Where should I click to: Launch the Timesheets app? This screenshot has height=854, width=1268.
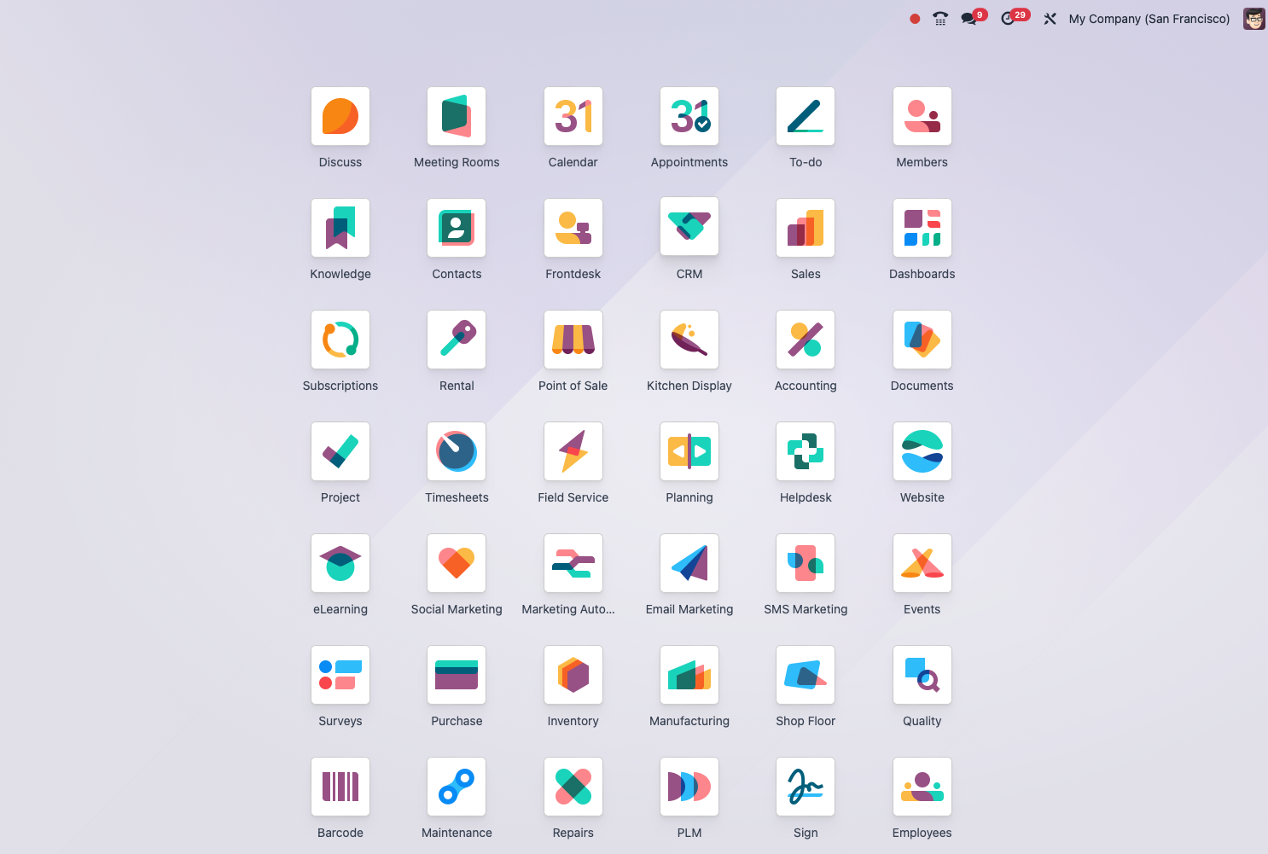click(x=457, y=452)
